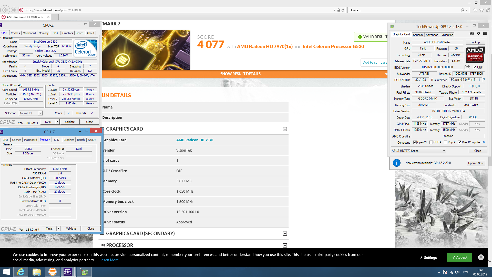Open Caches tab in top CPU-Z

click(15, 33)
